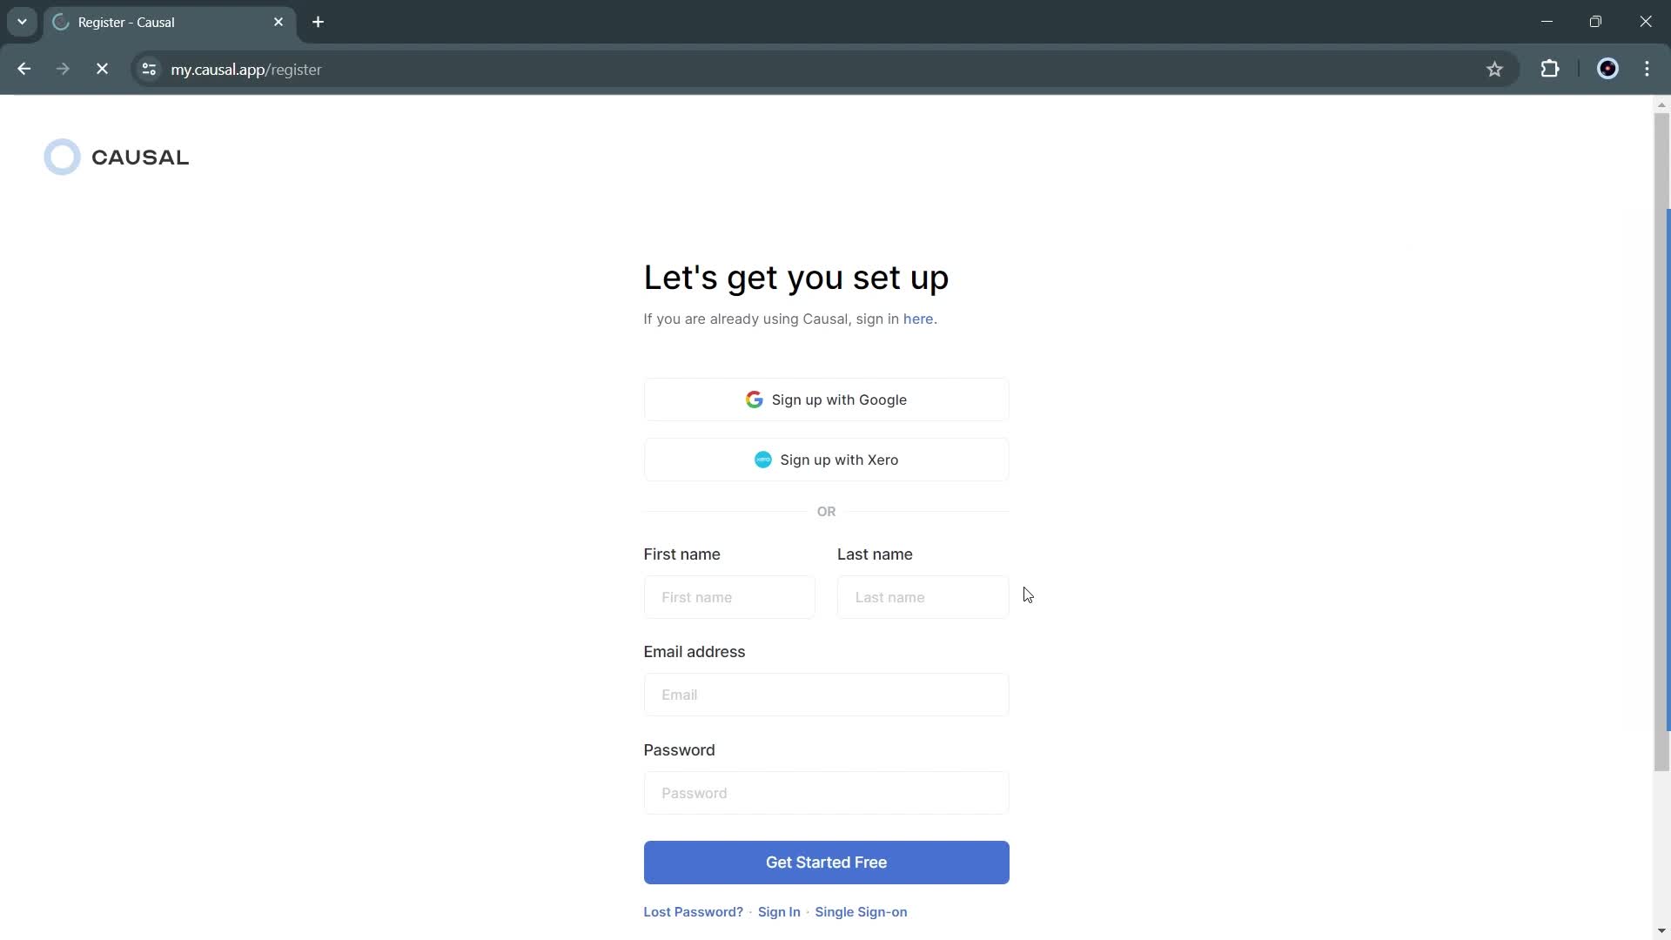Click the here sign-in link
Screen dimensions: 1671x940
tap(918, 318)
